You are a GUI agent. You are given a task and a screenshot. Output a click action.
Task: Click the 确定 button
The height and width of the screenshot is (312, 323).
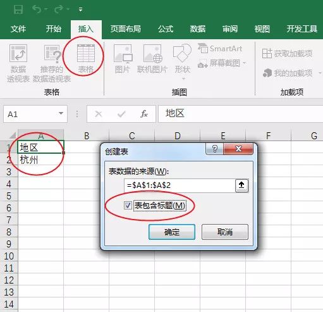click(x=172, y=232)
